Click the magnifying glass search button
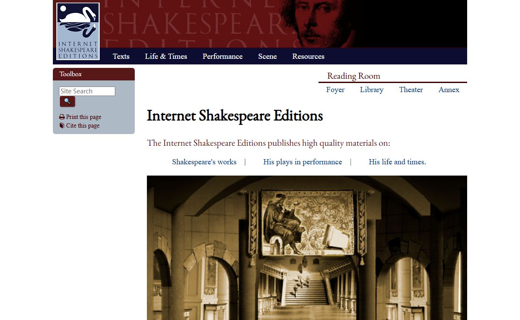 67,101
